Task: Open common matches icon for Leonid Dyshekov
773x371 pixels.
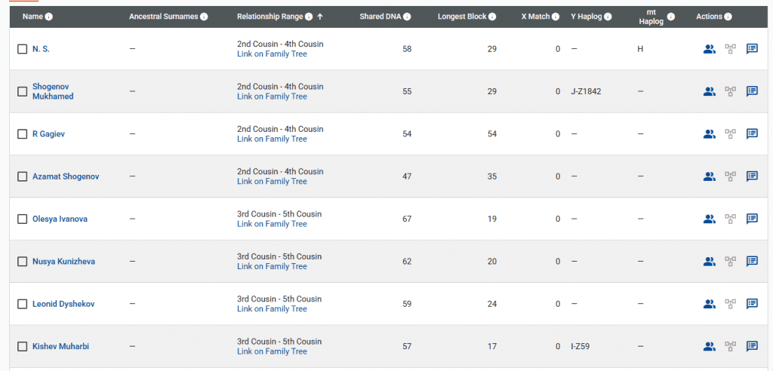Action: click(709, 304)
